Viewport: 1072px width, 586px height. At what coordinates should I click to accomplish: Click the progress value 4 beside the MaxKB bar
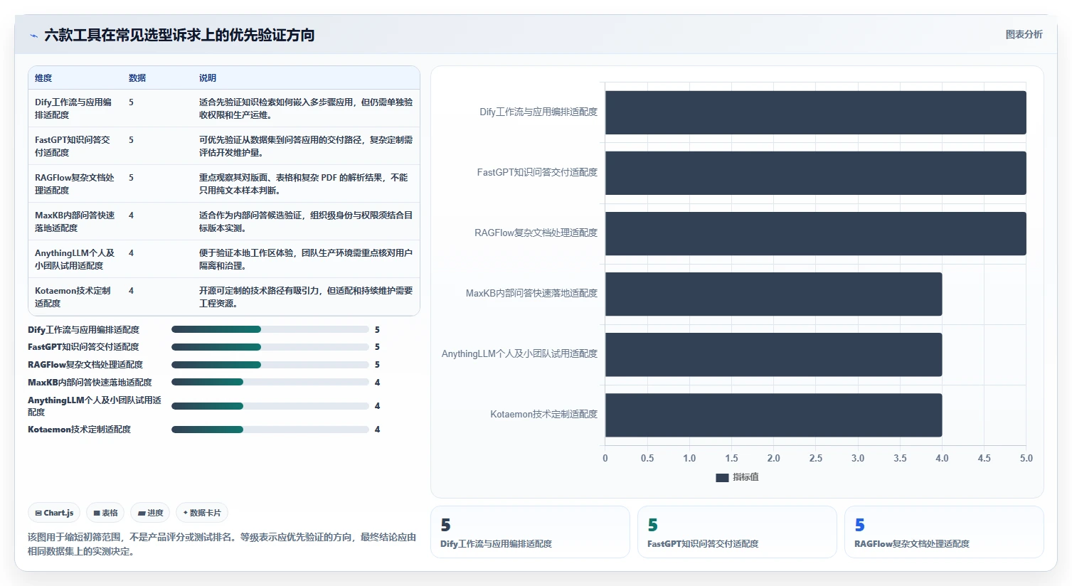click(x=377, y=383)
